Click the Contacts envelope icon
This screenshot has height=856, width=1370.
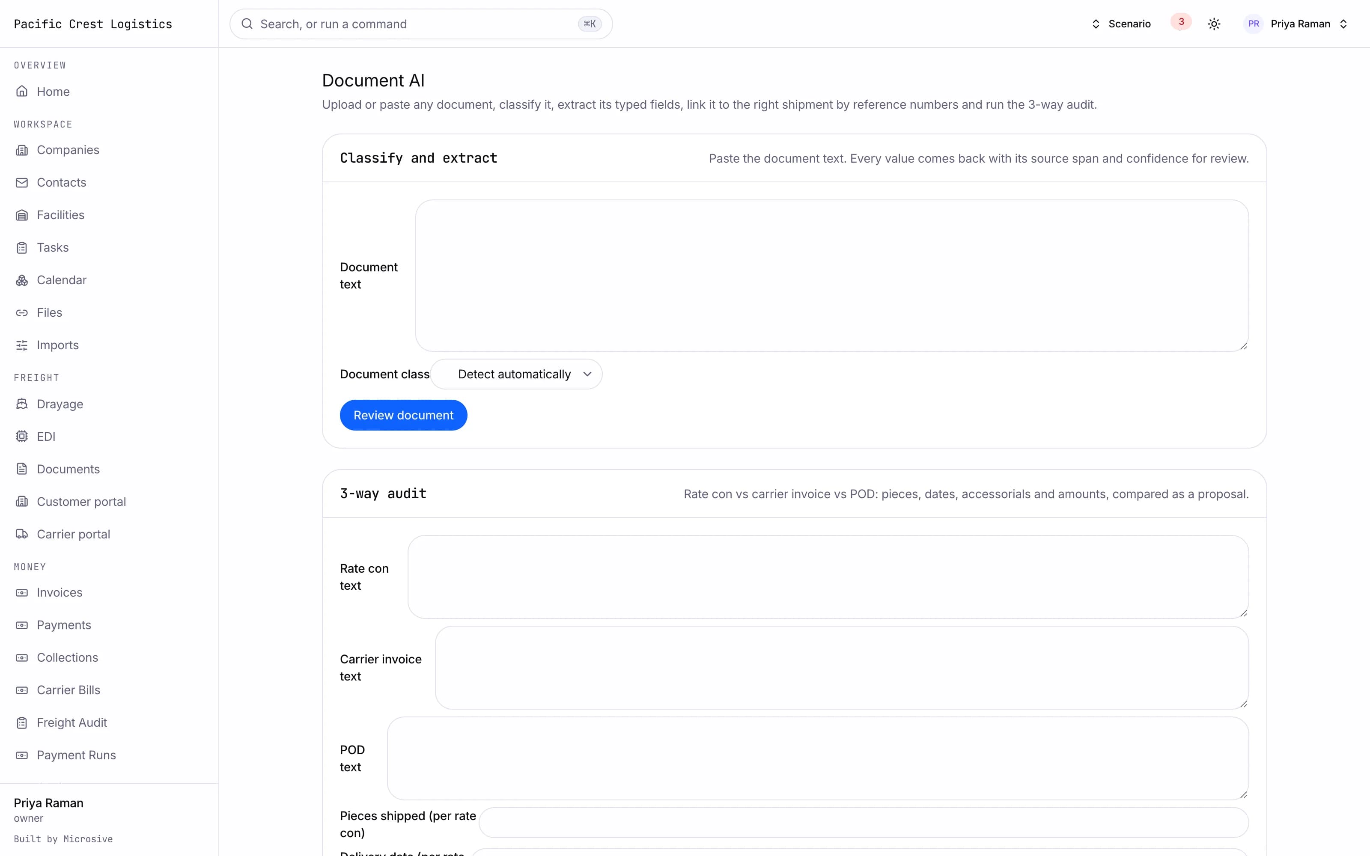coord(21,182)
